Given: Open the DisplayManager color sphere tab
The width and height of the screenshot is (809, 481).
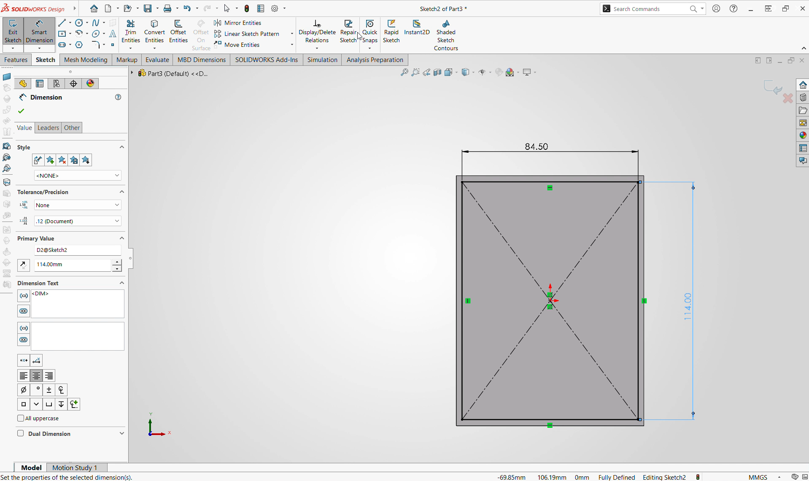Looking at the screenshot, I should pyautogui.click(x=90, y=84).
